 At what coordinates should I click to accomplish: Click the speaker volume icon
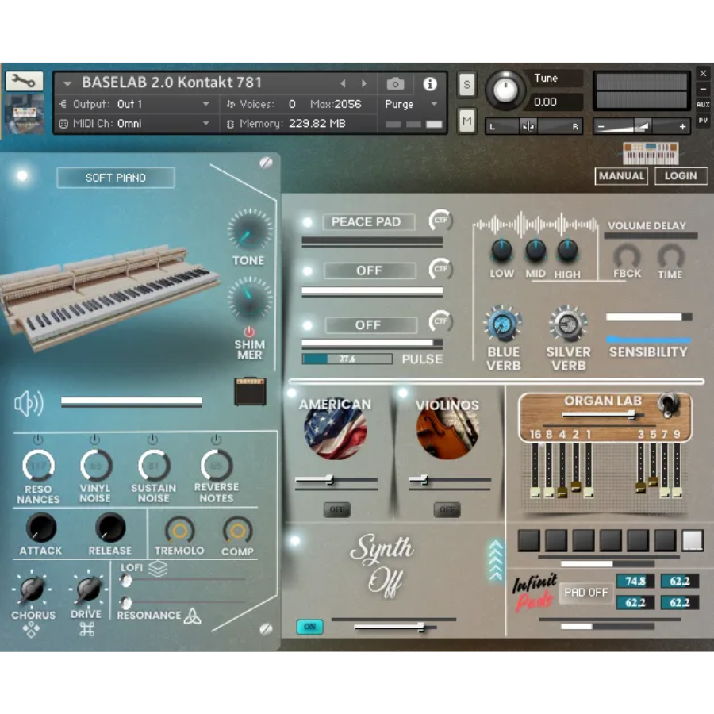(x=29, y=403)
